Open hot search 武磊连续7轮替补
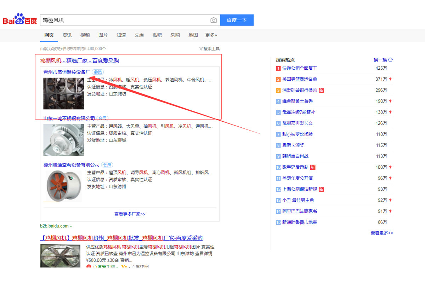The image size is (425, 282). [x=299, y=112]
